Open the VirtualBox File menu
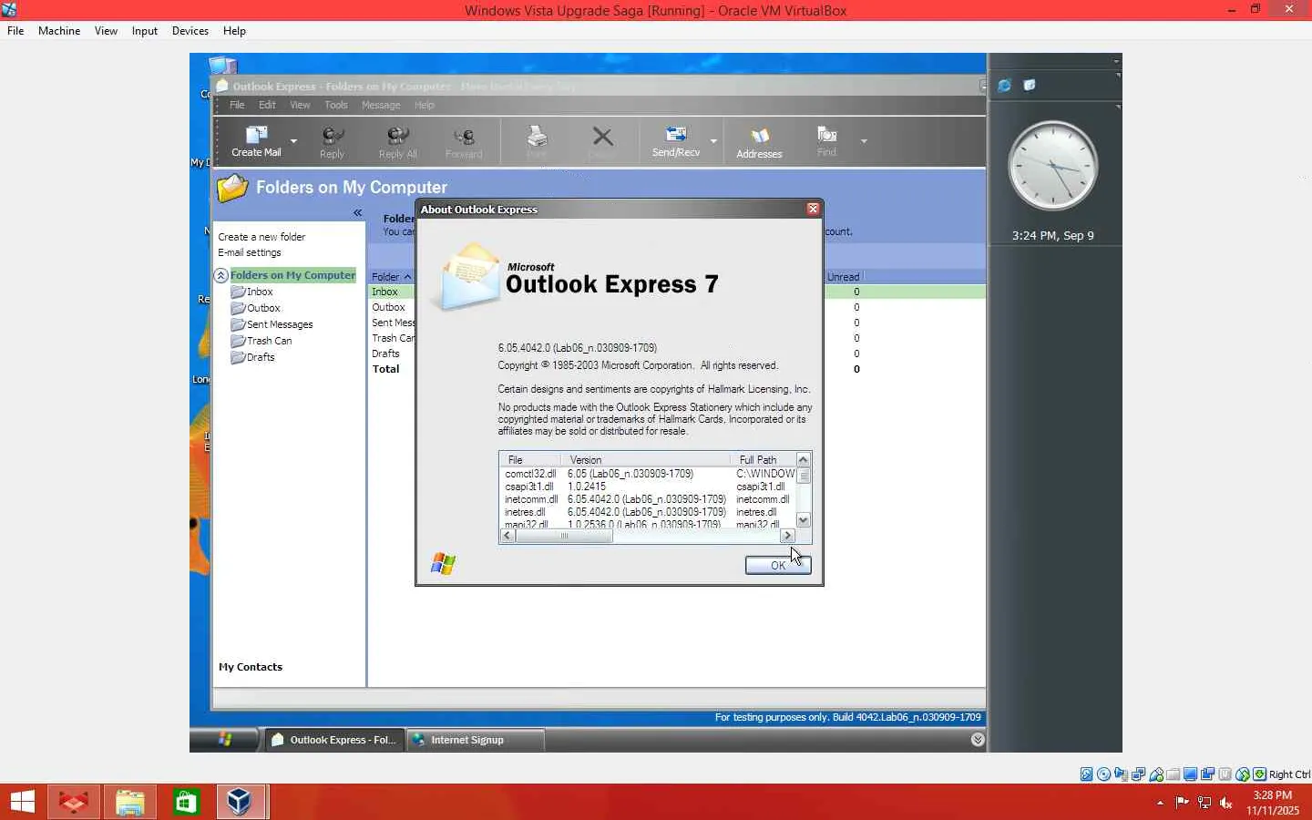 [x=15, y=31]
